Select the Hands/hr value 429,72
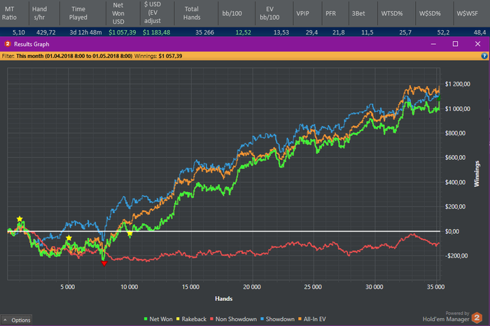Image resolution: width=490 pixels, height=326 pixels. [x=46, y=32]
